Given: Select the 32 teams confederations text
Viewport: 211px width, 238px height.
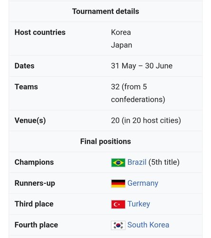Looking at the screenshot, I should click(x=138, y=93).
